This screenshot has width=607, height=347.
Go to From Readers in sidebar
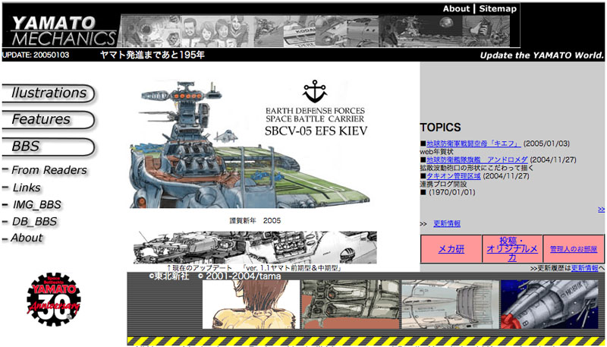tap(49, 170)
